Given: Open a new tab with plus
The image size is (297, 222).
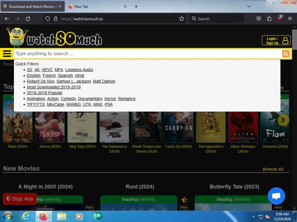Looking at the screenshot, I should pyautogui.click(x=136, y=7).
